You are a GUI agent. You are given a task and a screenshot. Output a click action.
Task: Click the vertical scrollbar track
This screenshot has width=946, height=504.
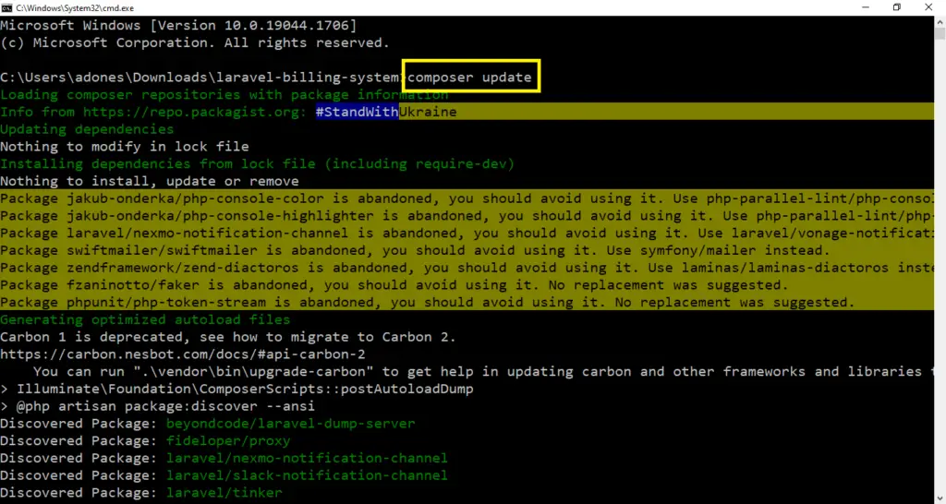938,277
